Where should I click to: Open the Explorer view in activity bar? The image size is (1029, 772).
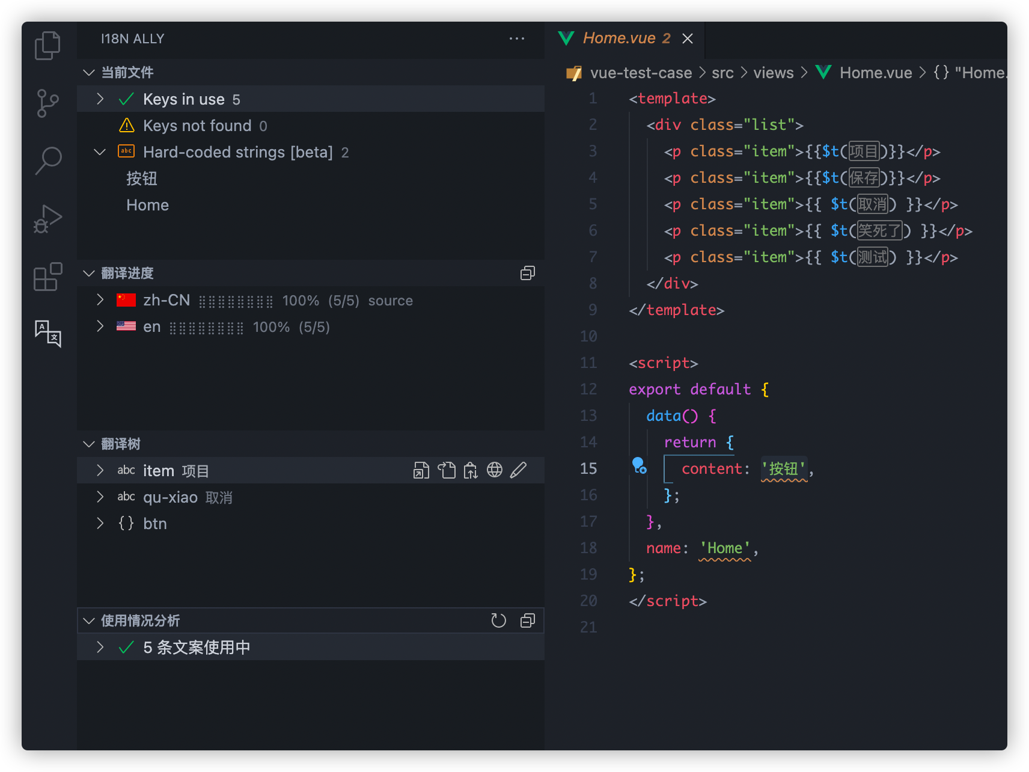pos(48,46)
